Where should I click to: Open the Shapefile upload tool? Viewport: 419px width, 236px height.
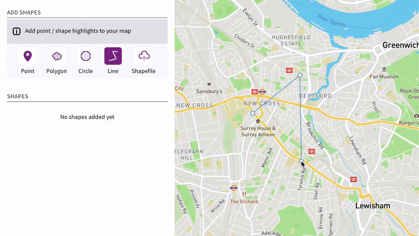pyautogui.click(x=144, y=56)
